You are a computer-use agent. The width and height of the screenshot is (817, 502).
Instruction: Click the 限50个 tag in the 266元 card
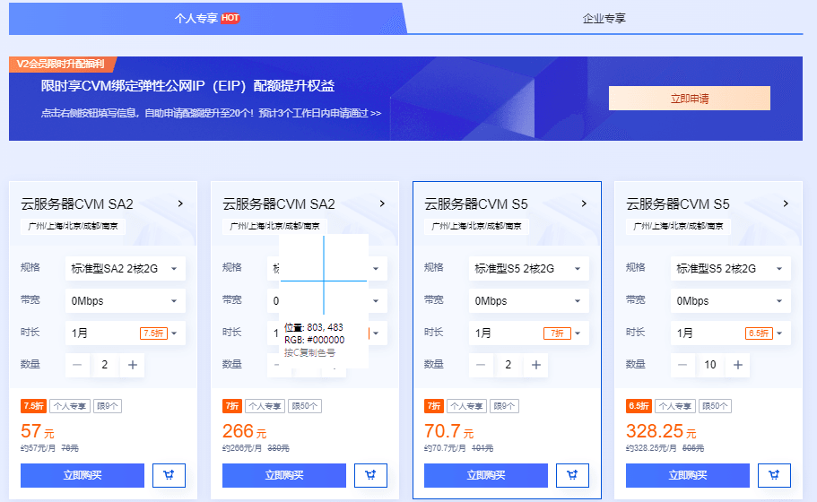tap(305, 406)
